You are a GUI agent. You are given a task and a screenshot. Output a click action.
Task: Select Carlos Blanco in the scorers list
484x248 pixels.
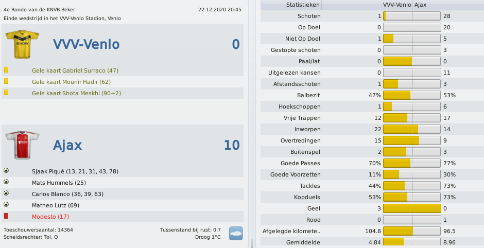(67, 194)
